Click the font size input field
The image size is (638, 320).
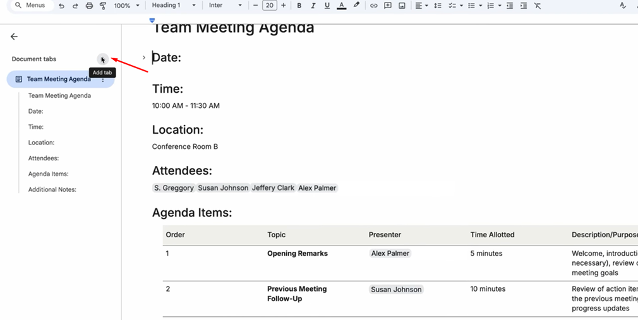(x=270, y=6)
